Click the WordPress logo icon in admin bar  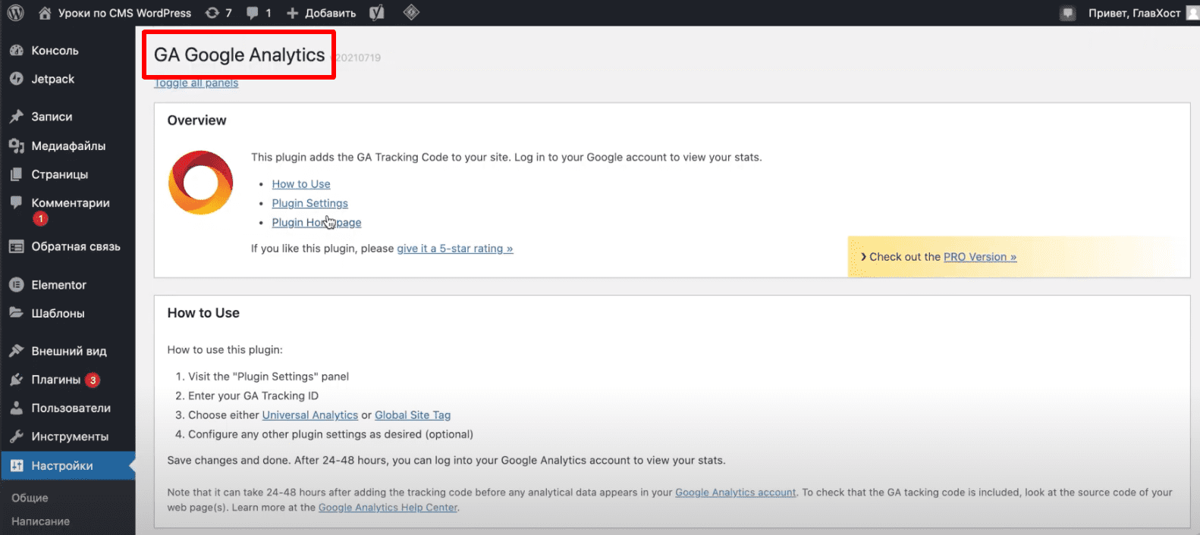click(x=15, y=13)
